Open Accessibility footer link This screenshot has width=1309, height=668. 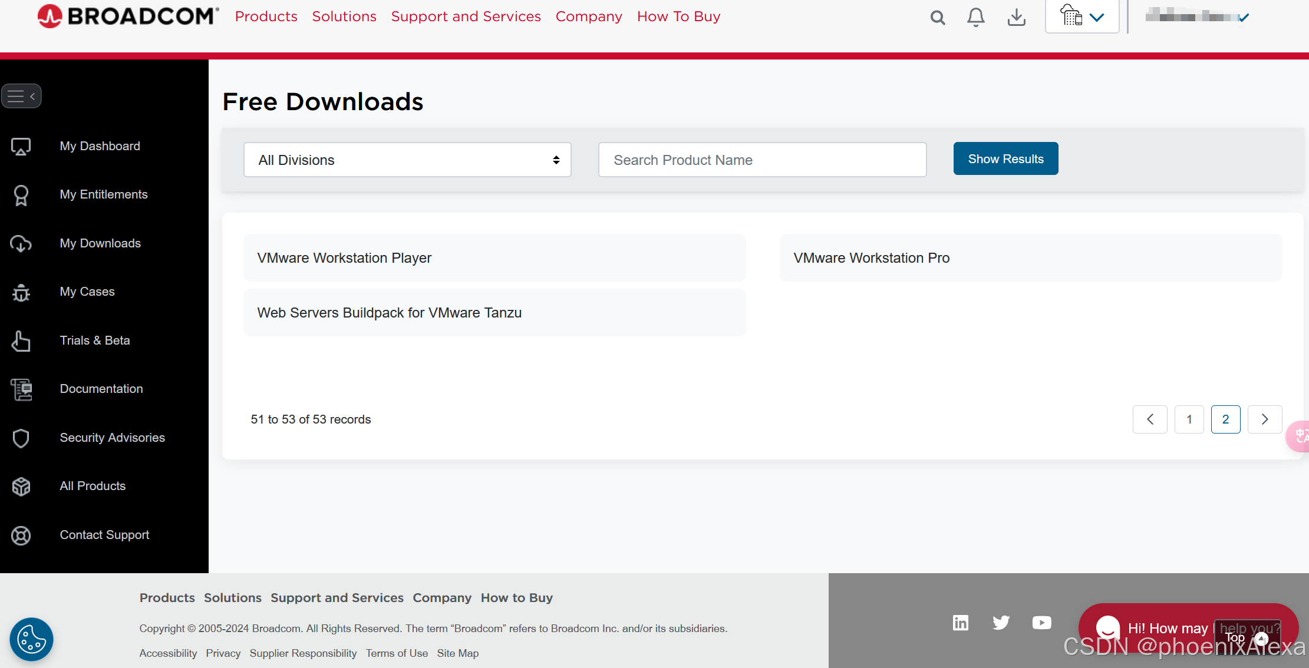coord(168,653)
